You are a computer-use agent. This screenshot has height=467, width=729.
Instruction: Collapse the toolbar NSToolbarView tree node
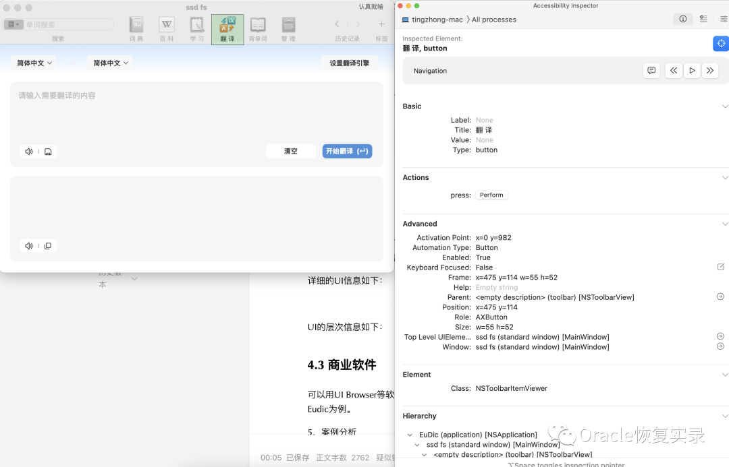point(424,455)
